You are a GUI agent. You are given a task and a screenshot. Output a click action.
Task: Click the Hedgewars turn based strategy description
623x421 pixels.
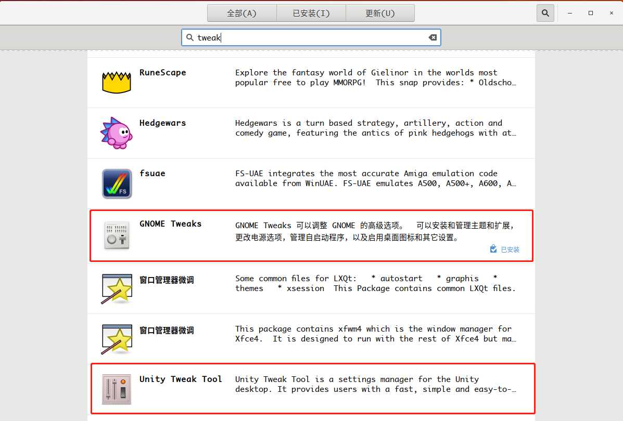coord(375,128)
